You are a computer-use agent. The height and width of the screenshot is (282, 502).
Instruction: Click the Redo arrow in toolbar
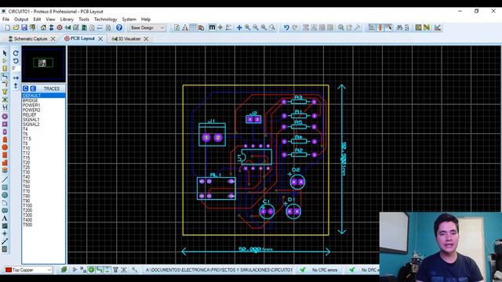[295, 28]
